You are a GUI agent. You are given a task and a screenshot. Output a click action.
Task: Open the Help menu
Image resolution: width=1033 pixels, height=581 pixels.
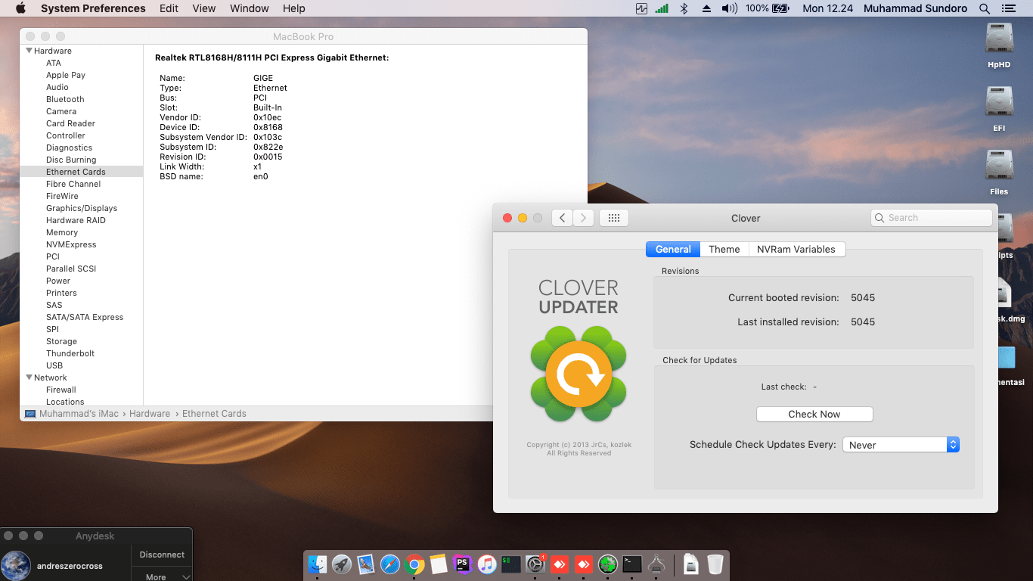coord(294,8)
